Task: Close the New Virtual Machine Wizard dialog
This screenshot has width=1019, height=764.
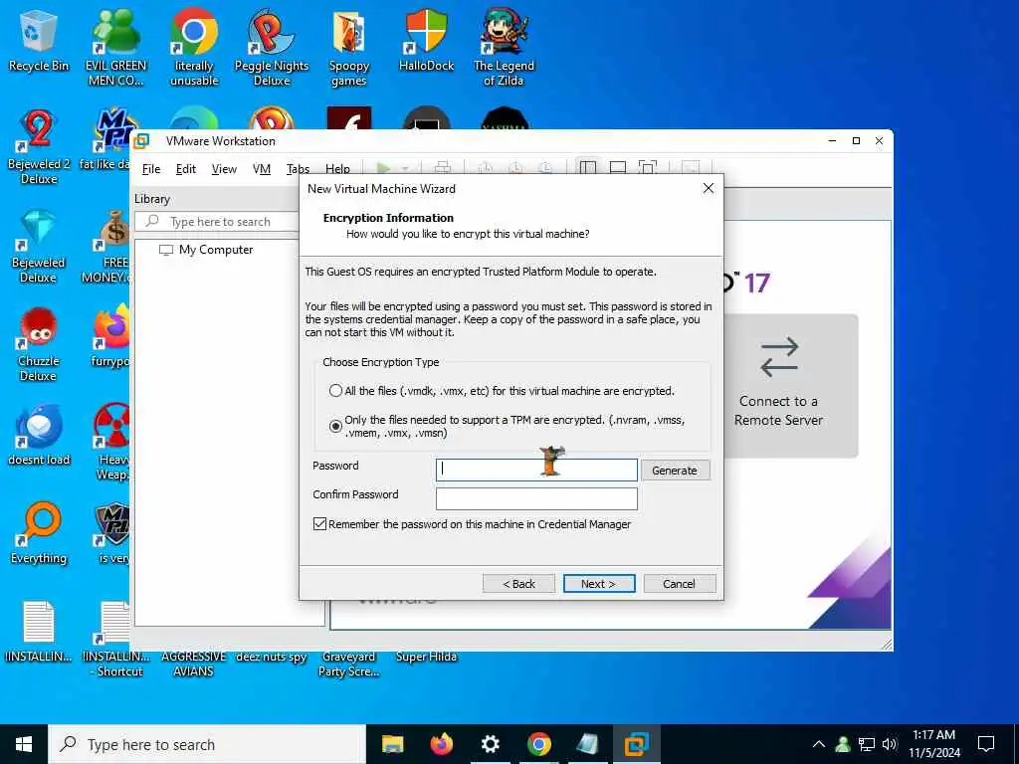Action: coord(709,188)
